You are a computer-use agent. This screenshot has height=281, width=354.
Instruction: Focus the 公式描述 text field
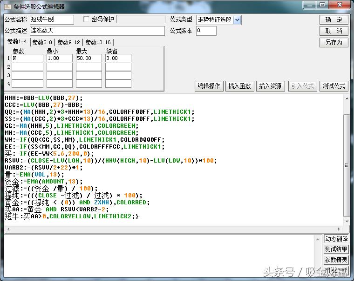click(x=97, y=31)
